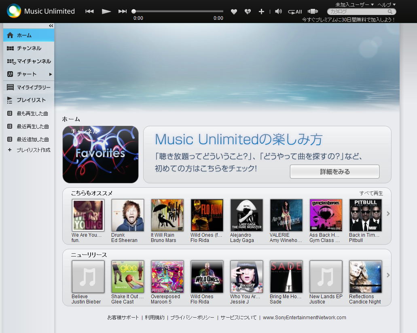Open the Favorites channel thumbnail
Image resolution: width=417 pixels, height=333 pixels.
click(101, 155)
